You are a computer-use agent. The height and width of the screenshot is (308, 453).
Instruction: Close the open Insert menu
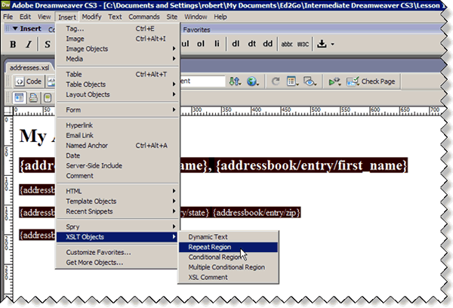pyautogui.click(x=67, y=17)
